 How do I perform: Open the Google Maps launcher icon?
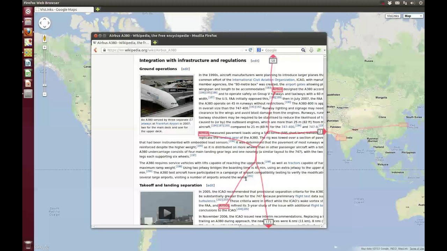pyautogui.click(x=28, y=42)
